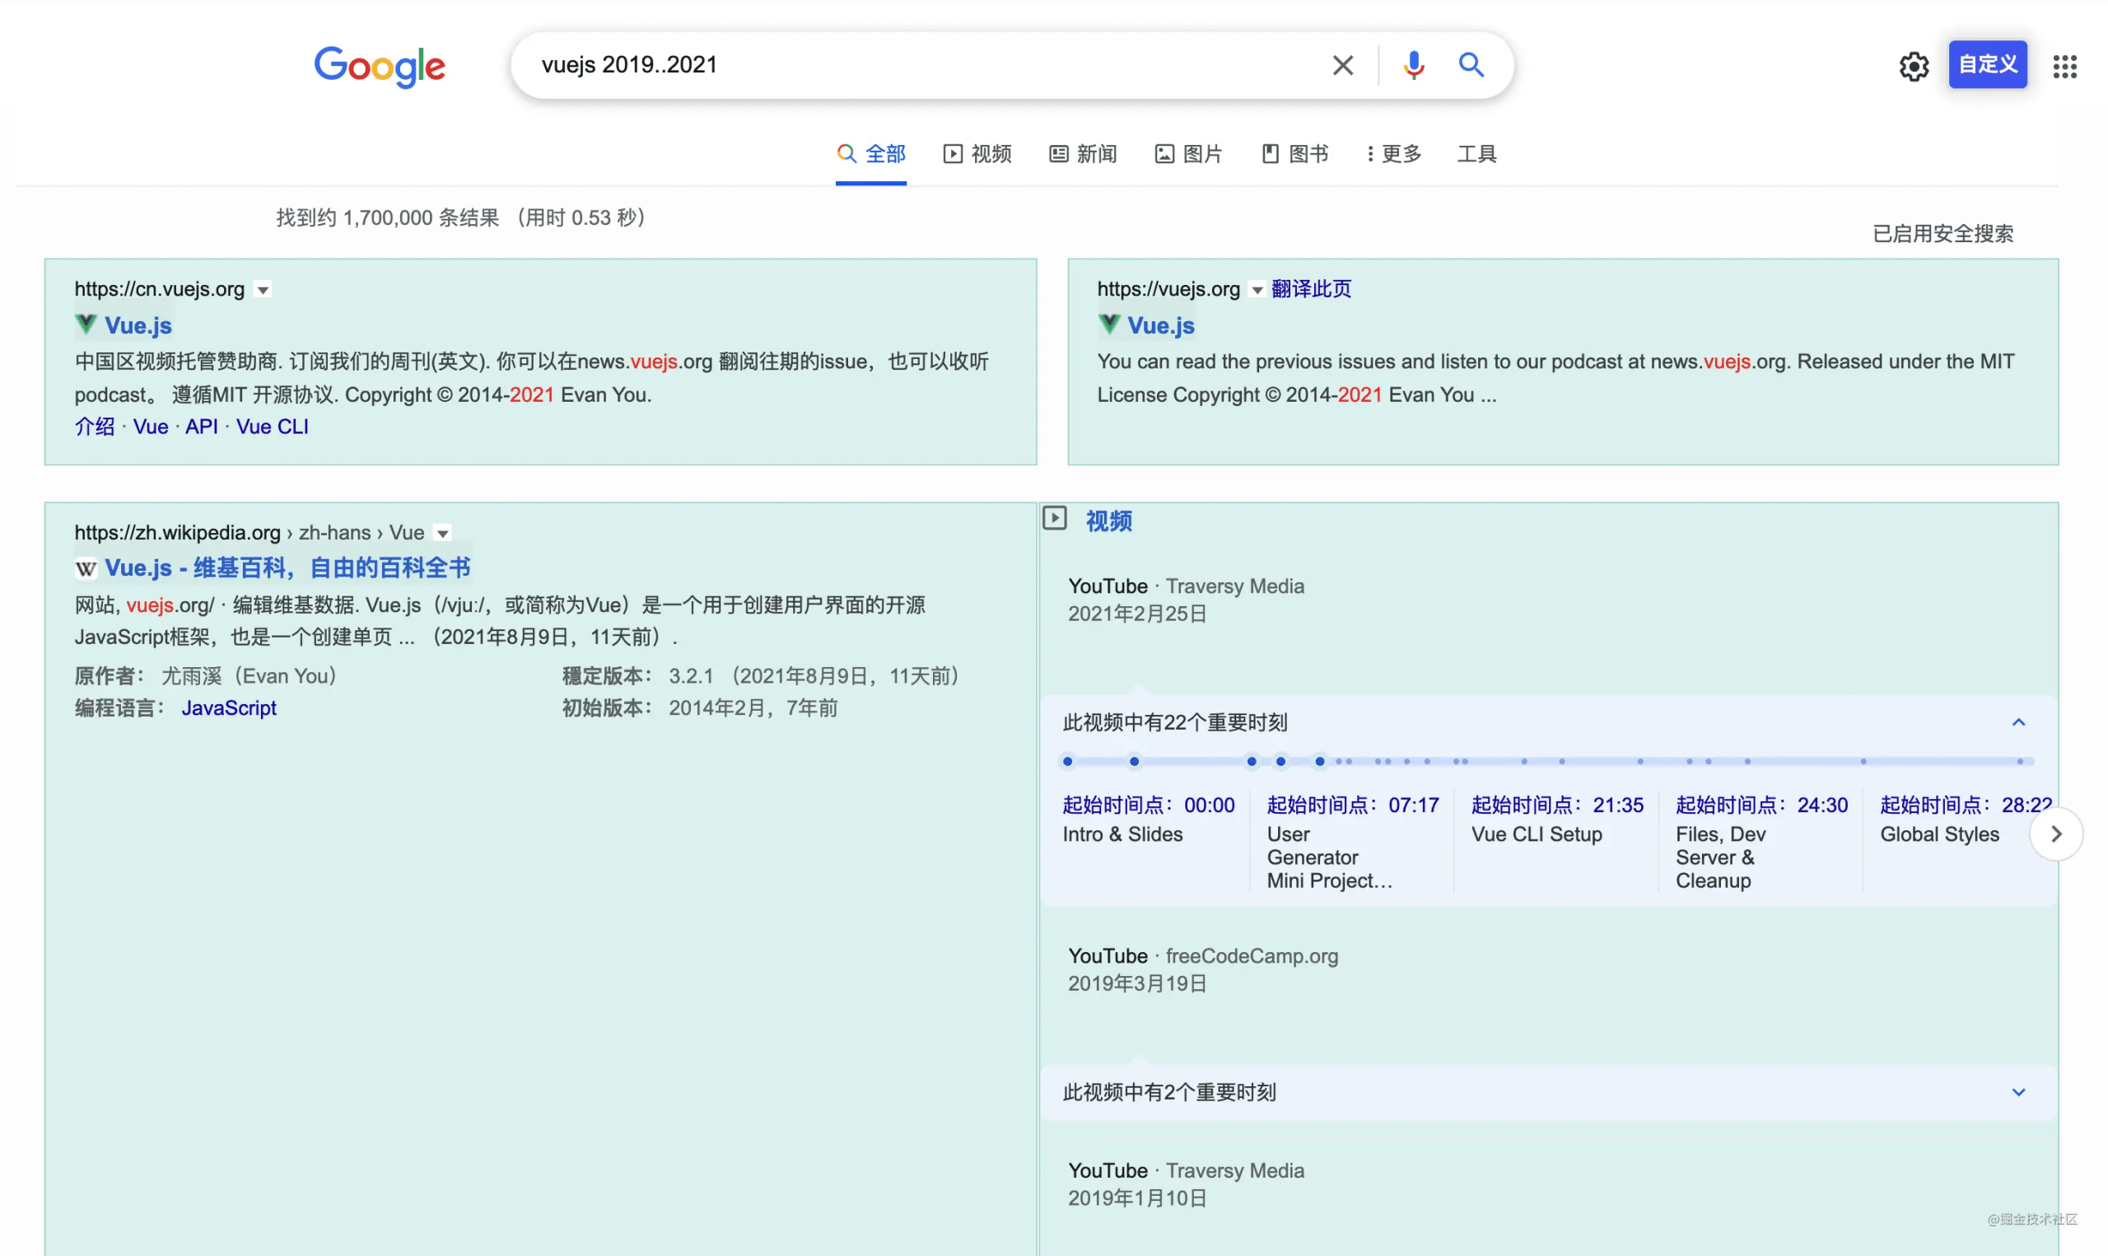Image resolution: width=2108 pixels, height=1256 pixels.
Task: Click second dot on key moments timeline
Action: 1134,762
